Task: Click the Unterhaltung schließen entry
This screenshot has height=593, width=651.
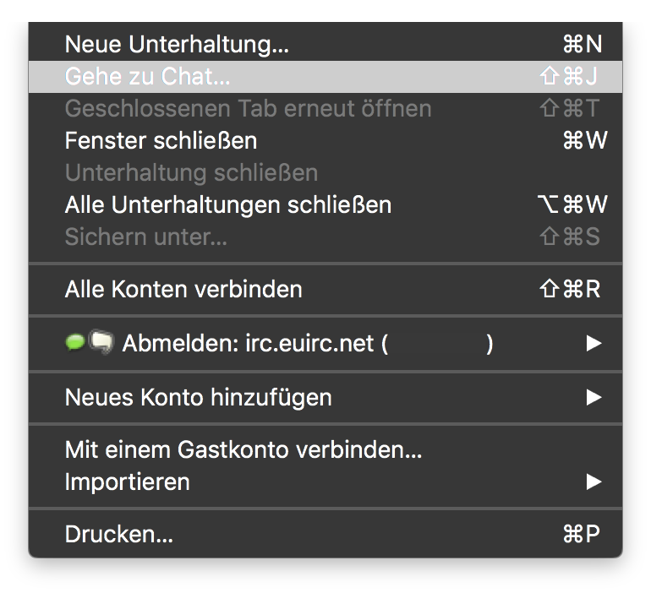Action: click(191, 172)
